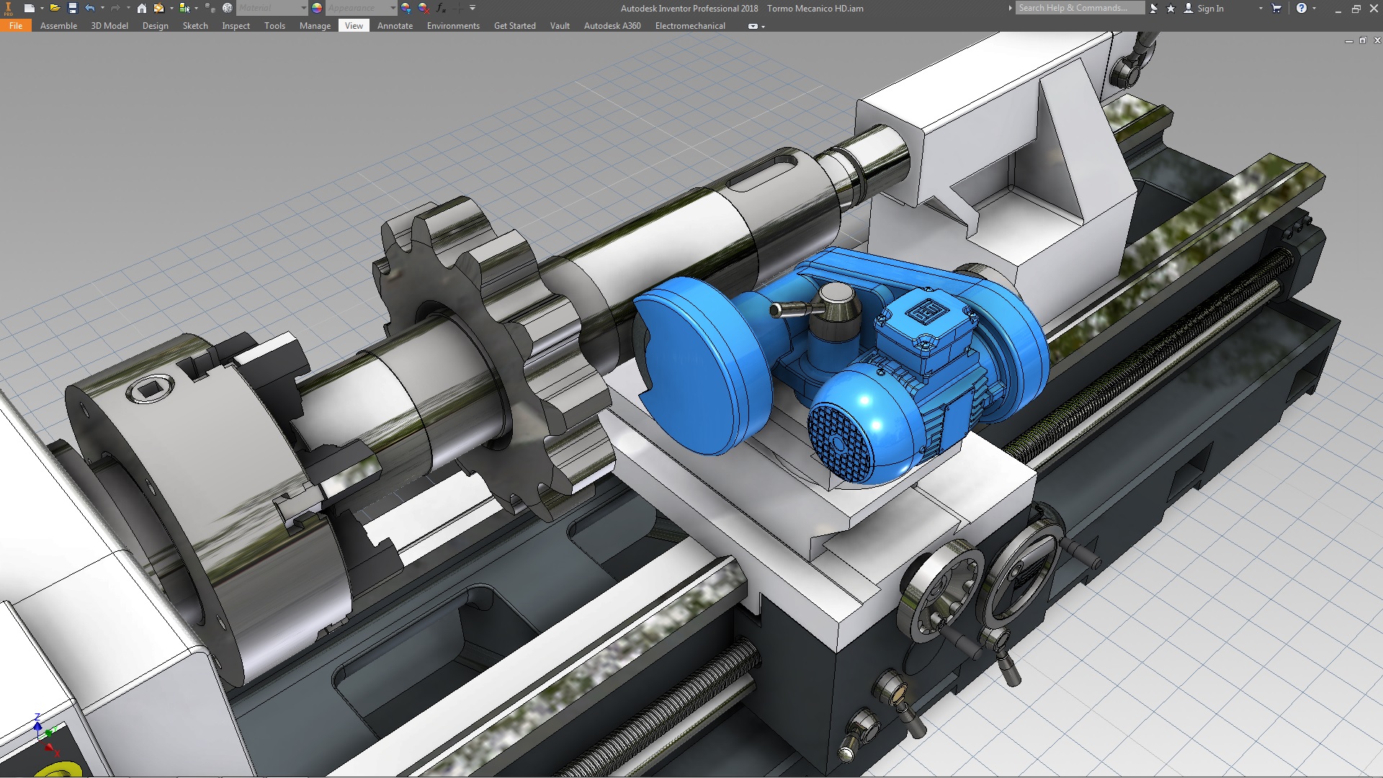
Task: Open the Autodesk App Store cart icon
Action: [x=1276, y=8]
